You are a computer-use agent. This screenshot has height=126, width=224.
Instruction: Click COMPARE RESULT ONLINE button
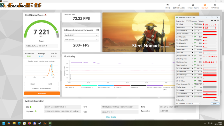coord(41,88)
